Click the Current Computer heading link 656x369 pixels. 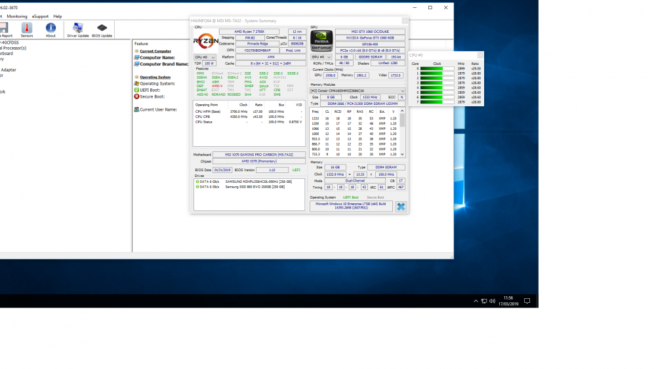tap(155, 51)
